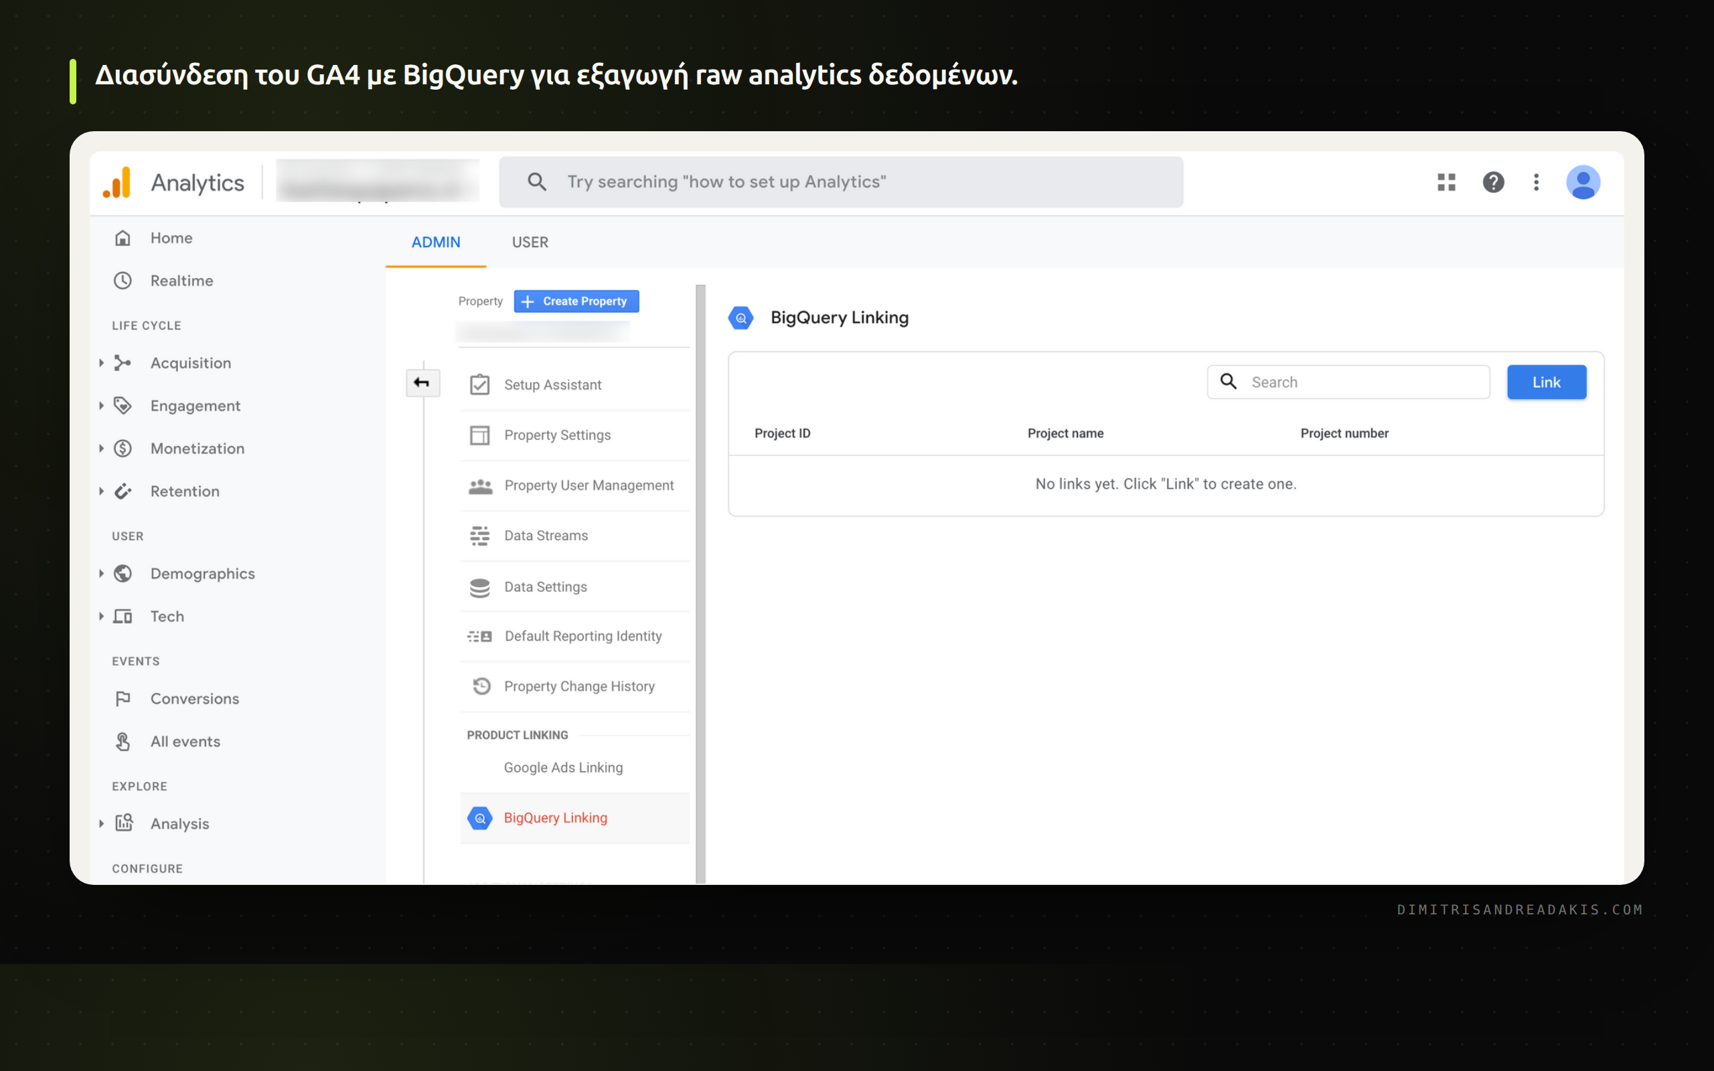Click the Setup Assistant checkbox icon
The image size is (1714, 1071).
pos(479,385)
